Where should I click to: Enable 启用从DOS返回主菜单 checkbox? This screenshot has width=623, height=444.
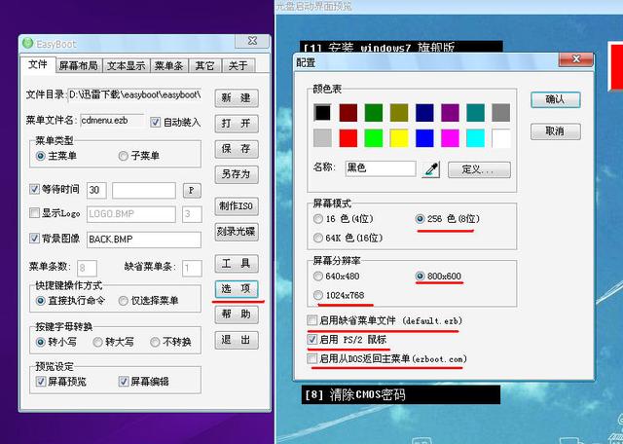pos(312,359)
